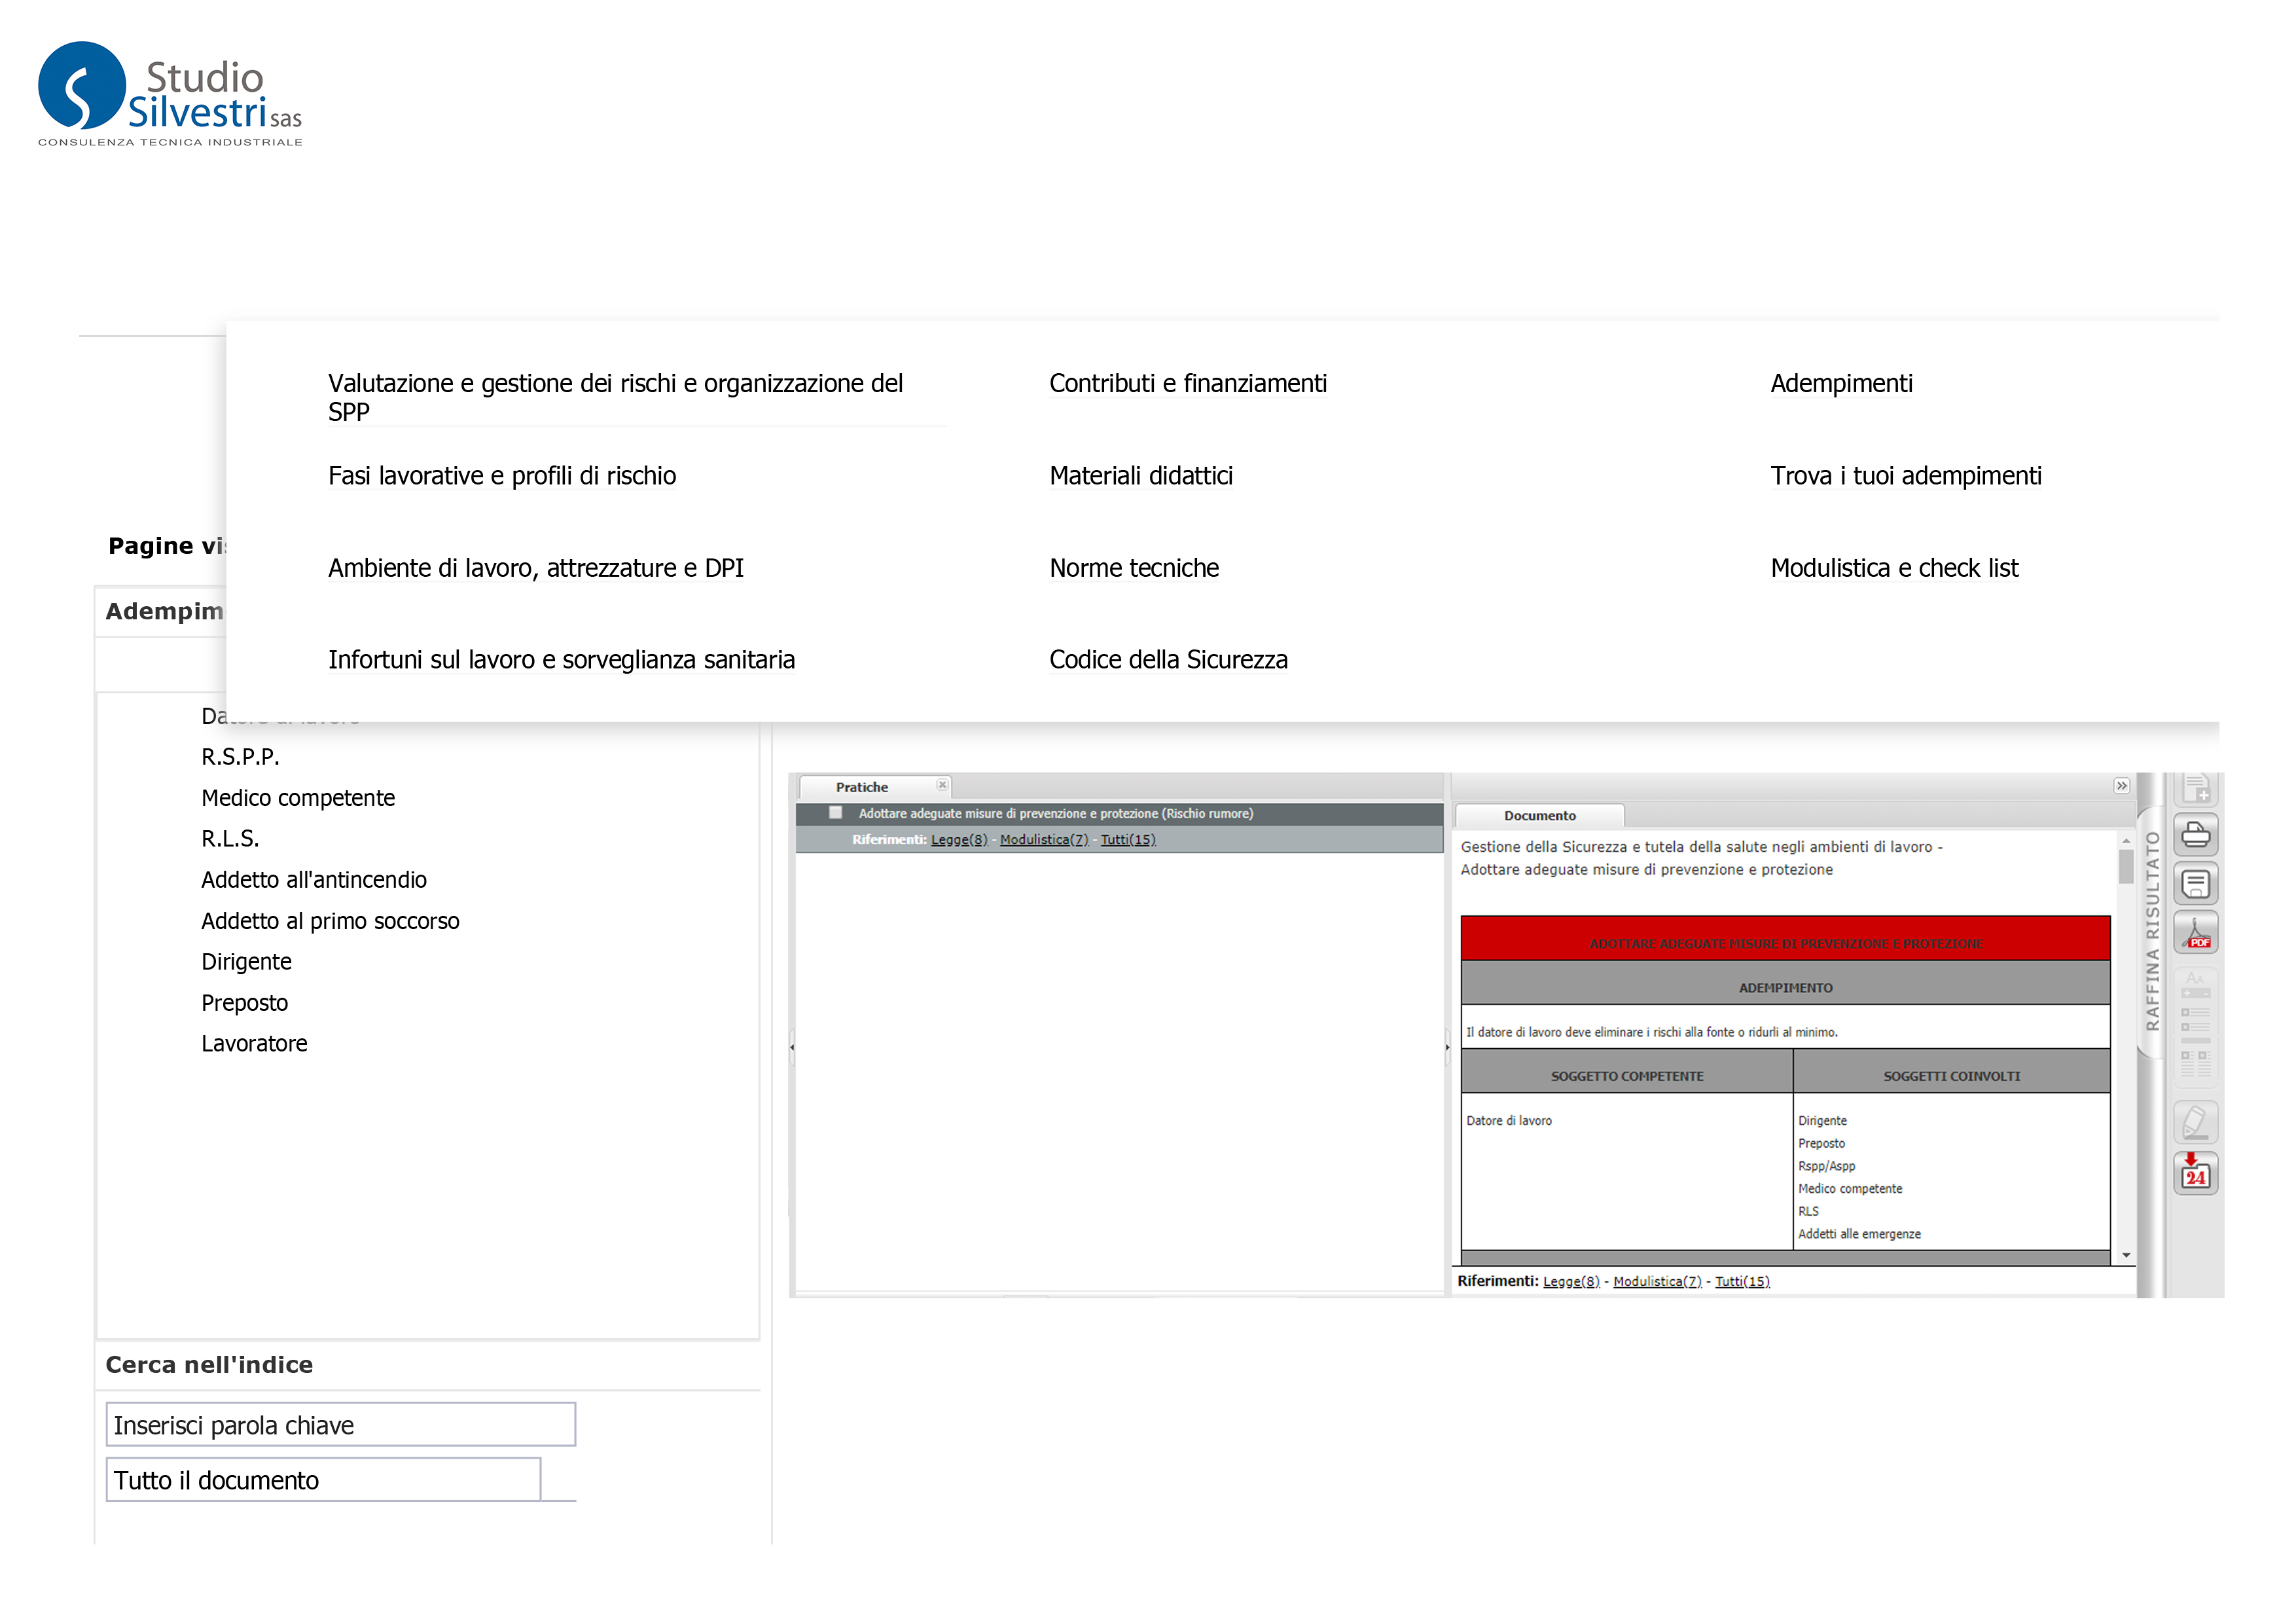Click the calendar 24 download icon
The image size is (2296, 1623).
pos(2195,1173)
